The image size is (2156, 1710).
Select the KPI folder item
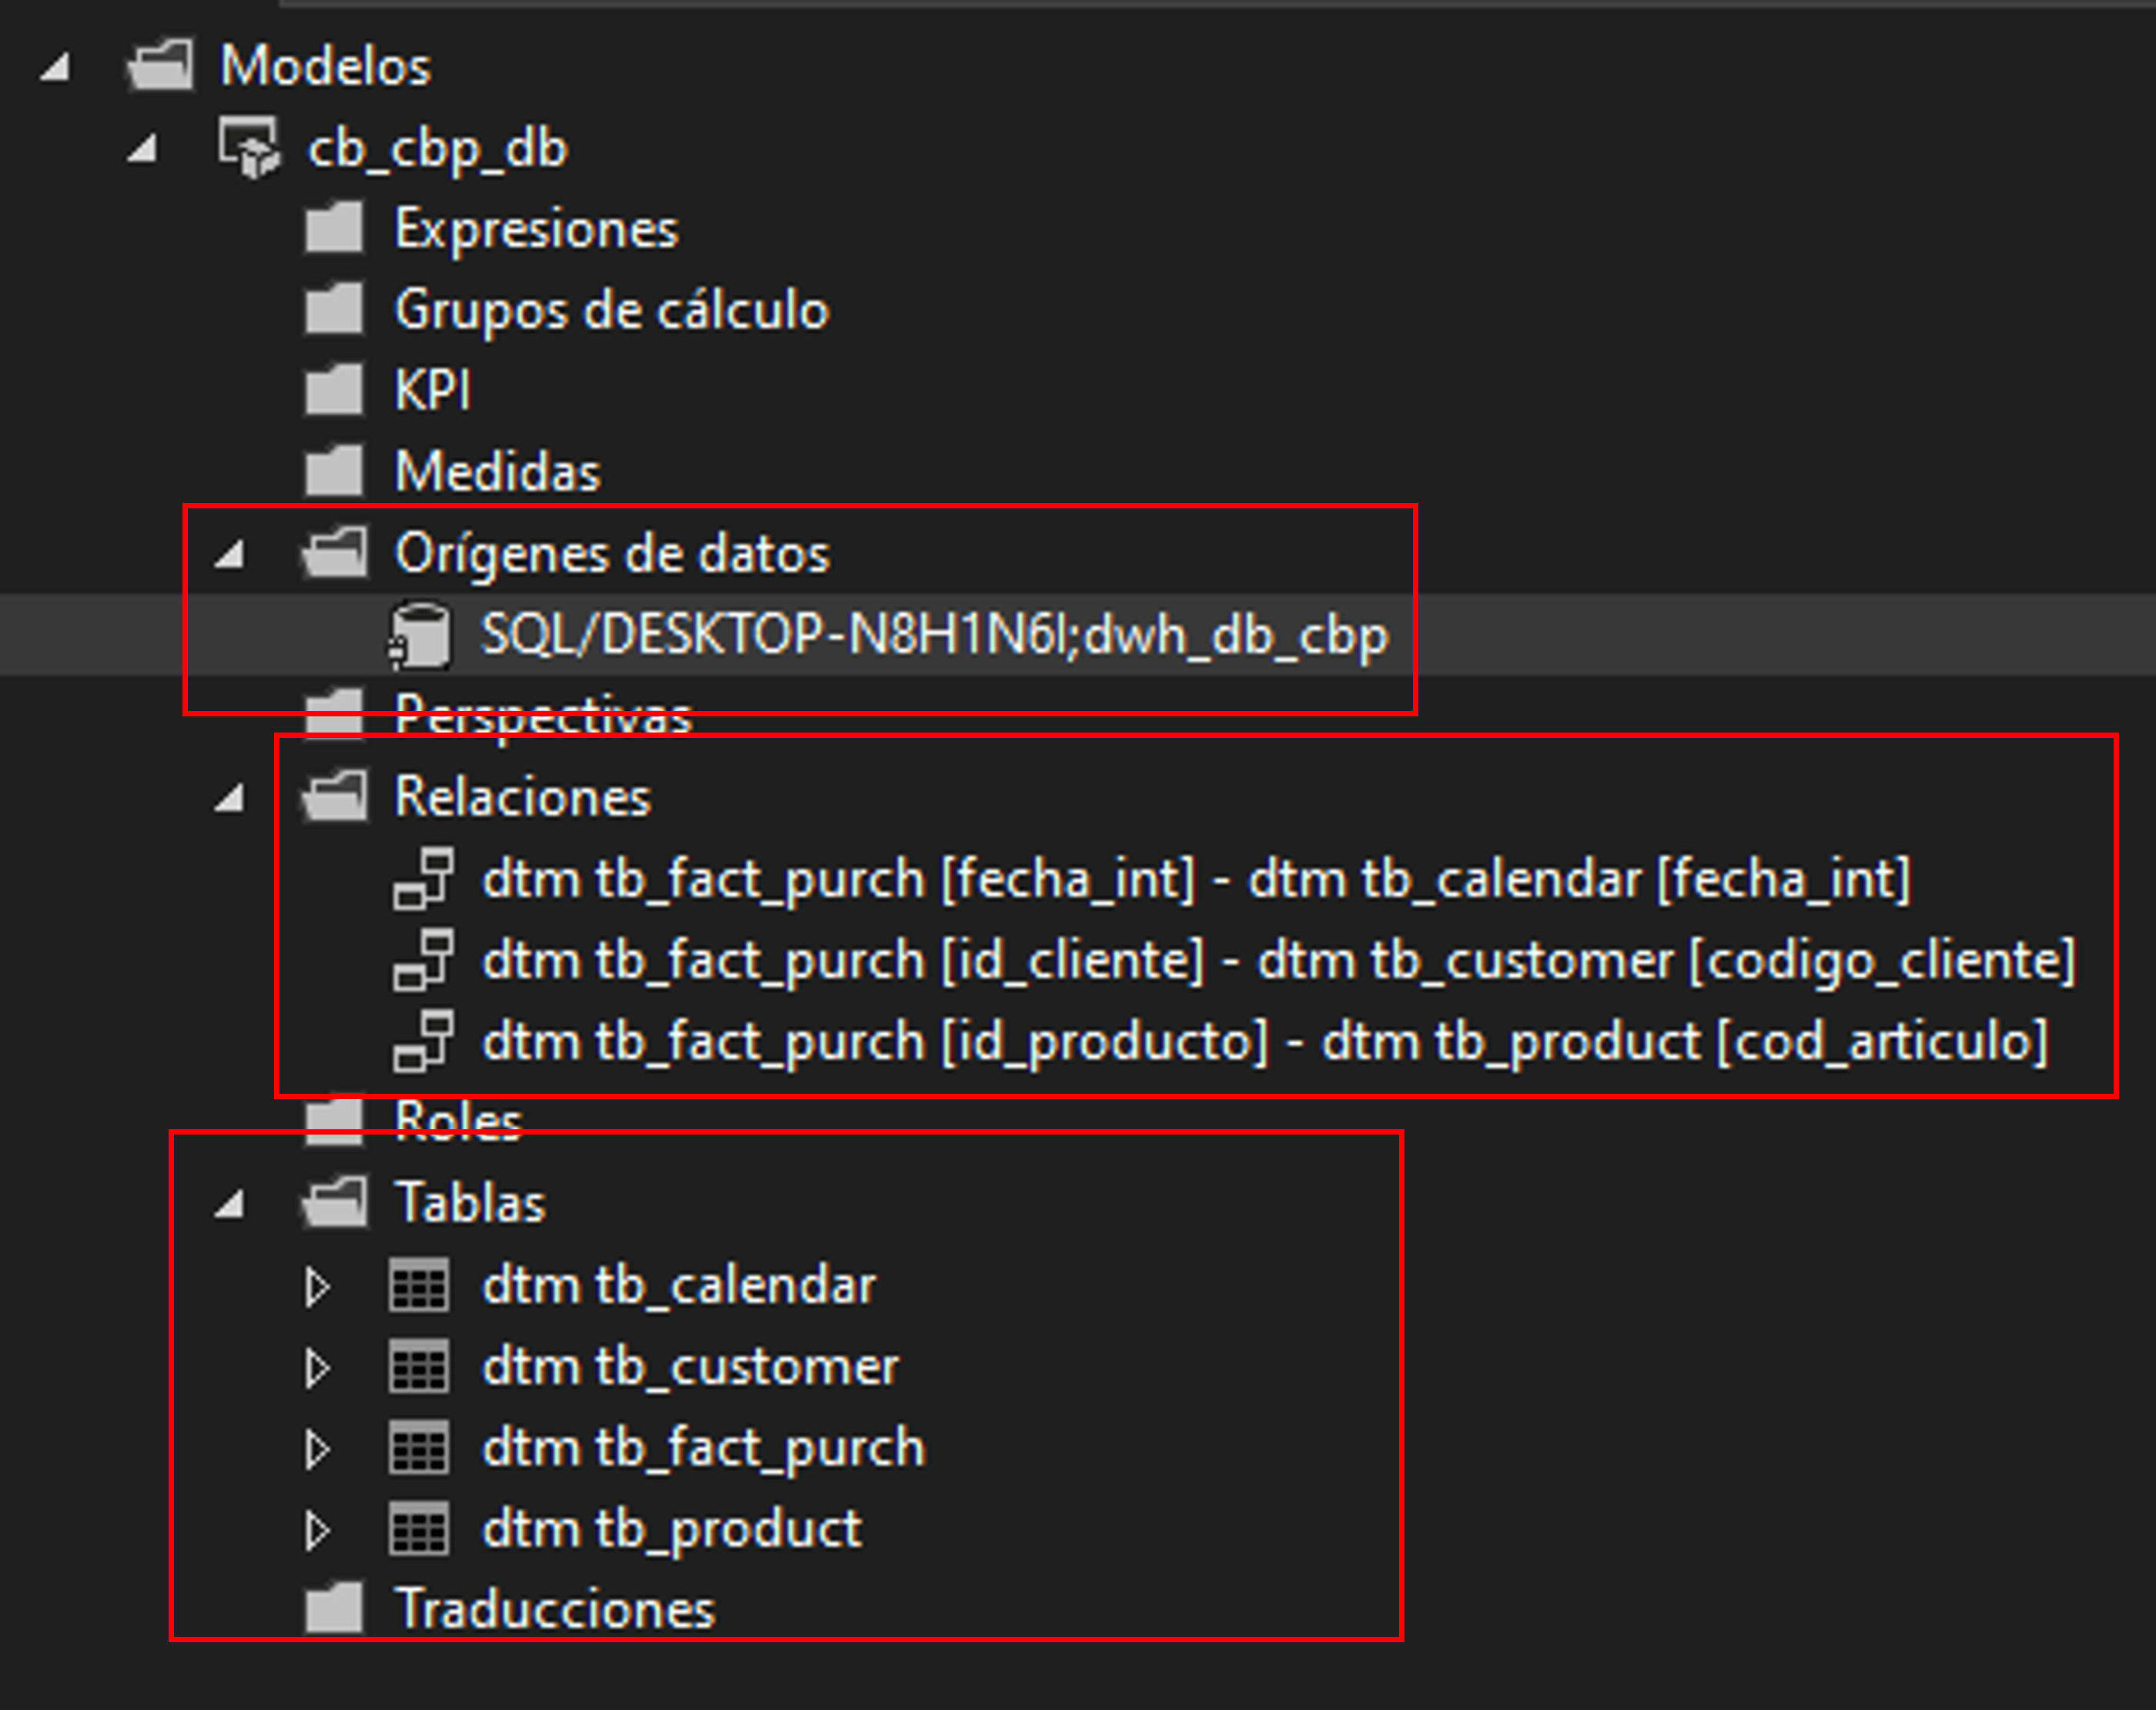(387, 389)
